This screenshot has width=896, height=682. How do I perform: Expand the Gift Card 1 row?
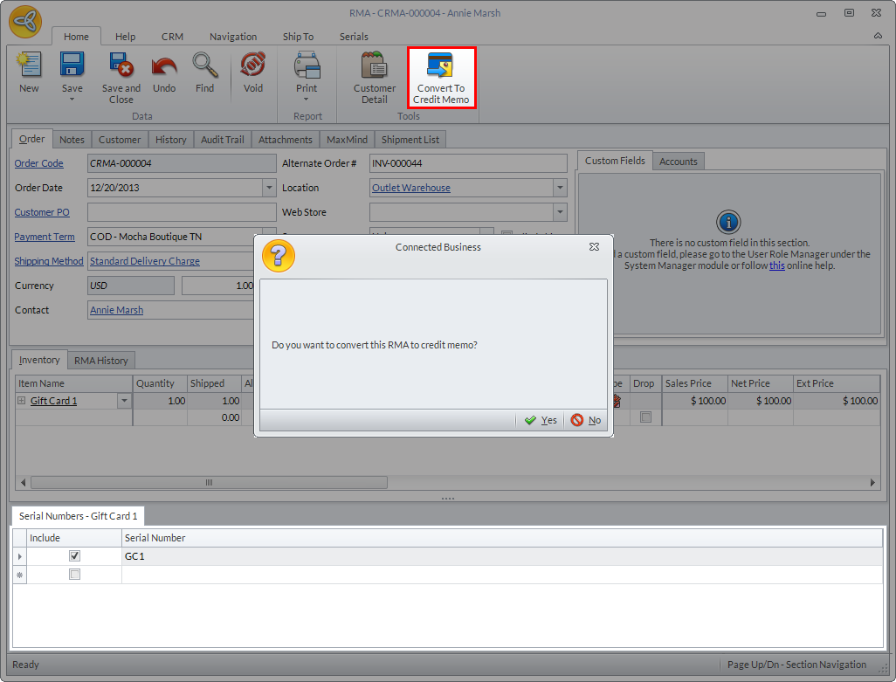click(22, 401)
